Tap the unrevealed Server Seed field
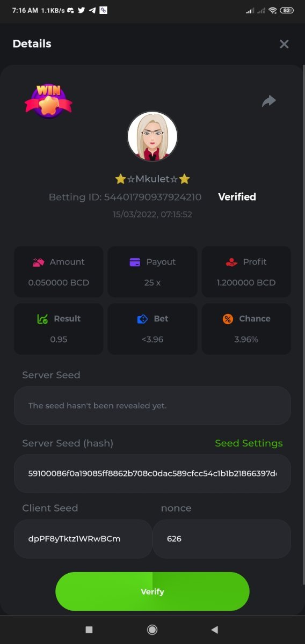This screenshot has width=305, height=644. coord(152,406)
